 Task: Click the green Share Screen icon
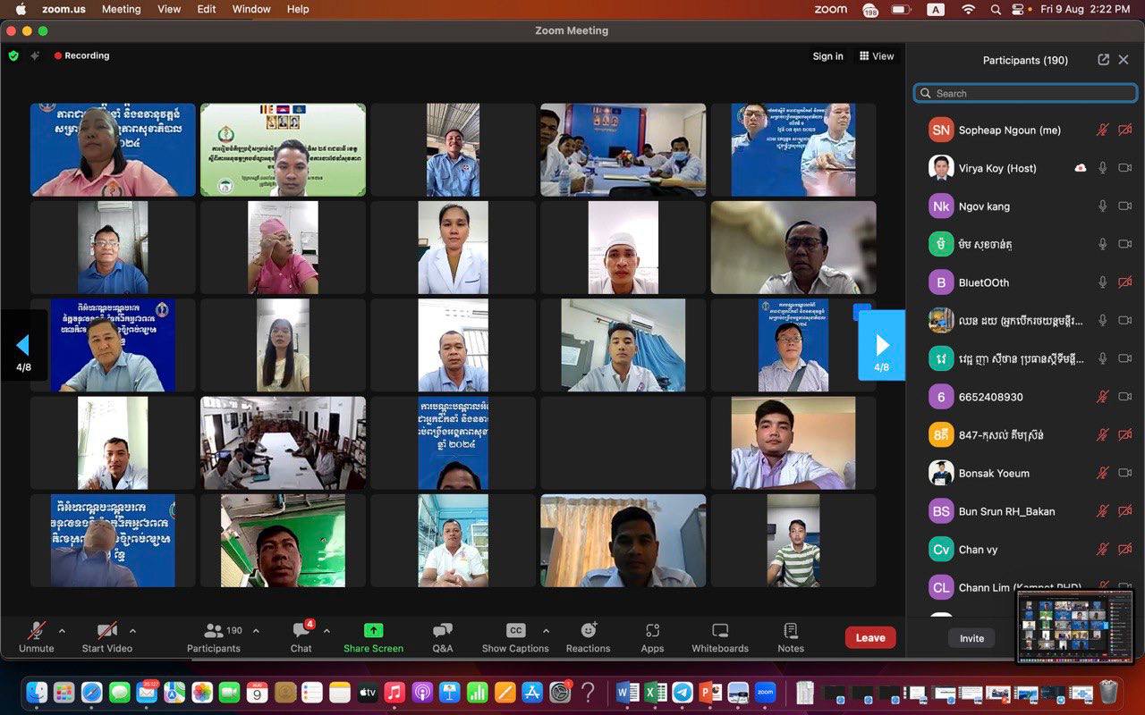pos(374,630)
